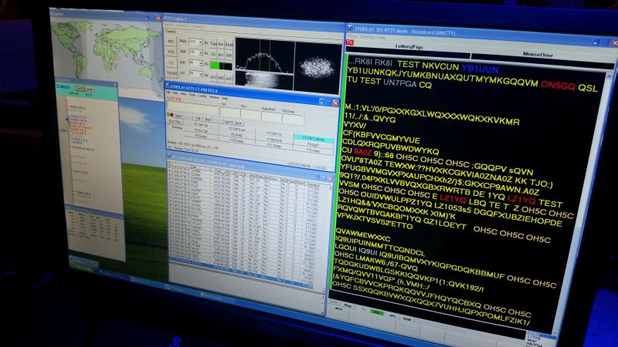Click the XY scope tuning display
The width and height of the screenshot is (618, 347).
[317, 67]
